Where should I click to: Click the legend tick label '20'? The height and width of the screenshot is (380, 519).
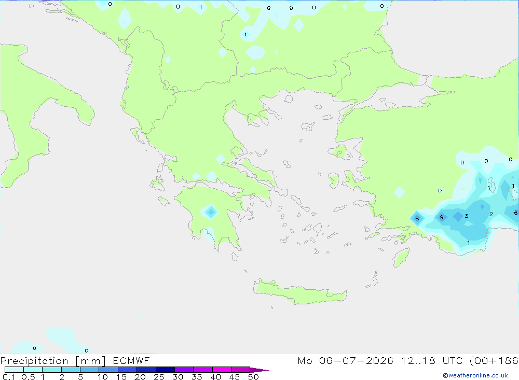point(140,377)
